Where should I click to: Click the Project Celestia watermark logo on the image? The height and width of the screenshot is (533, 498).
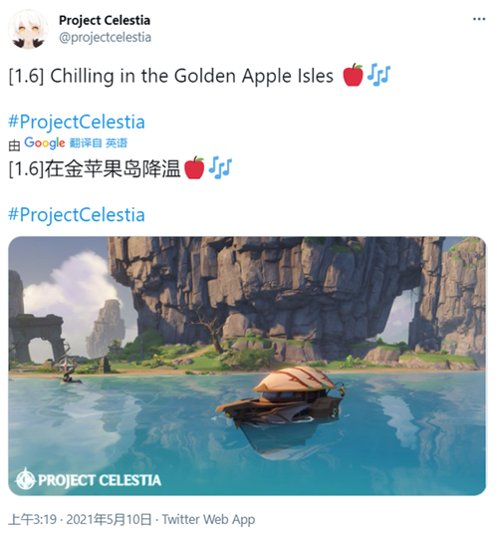88,479
